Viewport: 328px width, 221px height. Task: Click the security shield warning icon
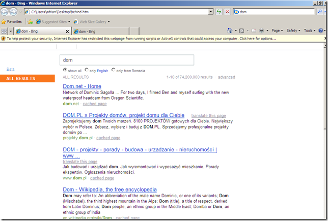(x=3, y=39)
